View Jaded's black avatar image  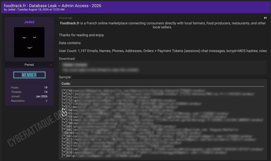(x=29, y=42)
